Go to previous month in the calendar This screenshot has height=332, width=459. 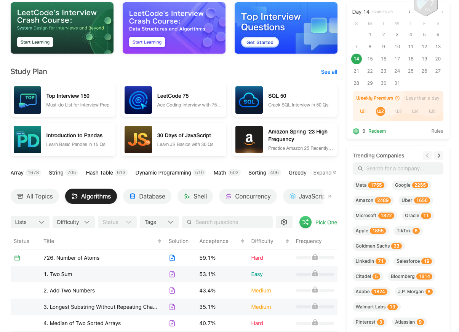click(x=409, y=12)
